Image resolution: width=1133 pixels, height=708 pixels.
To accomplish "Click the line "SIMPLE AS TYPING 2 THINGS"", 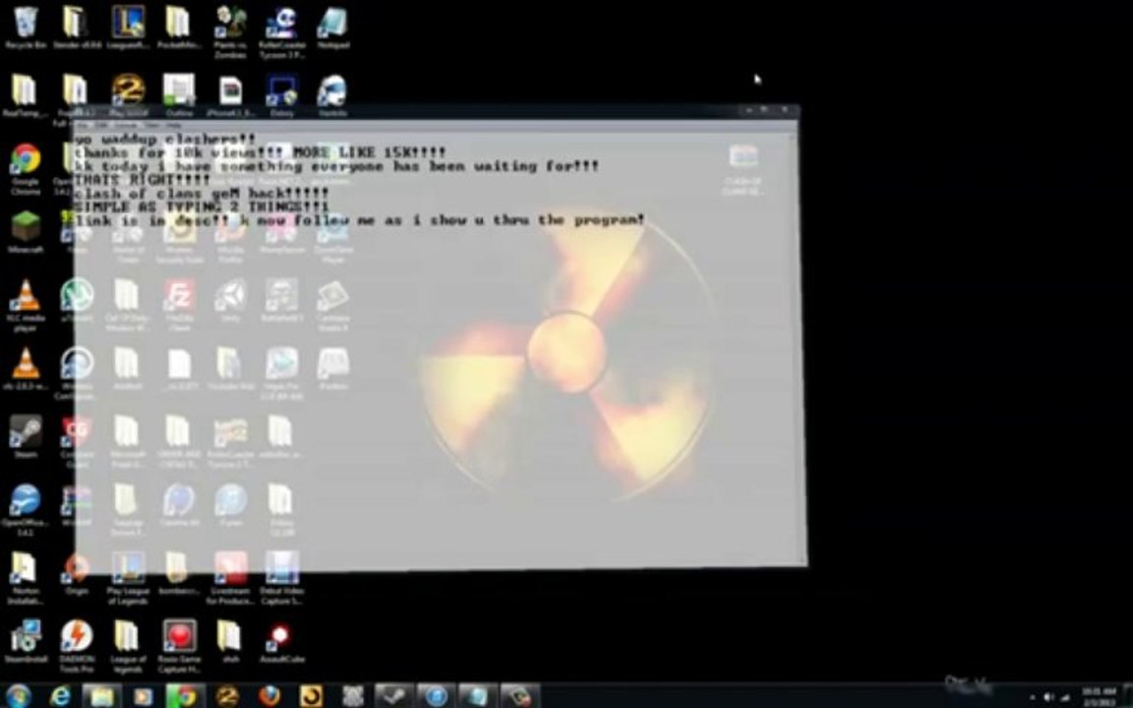I will click(201, 206).
